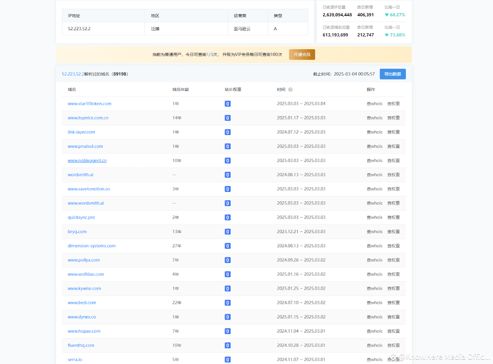Click 查whois in the www.wolfdao.com row
Screen dimensions: 493x364
tap(374, 274)
